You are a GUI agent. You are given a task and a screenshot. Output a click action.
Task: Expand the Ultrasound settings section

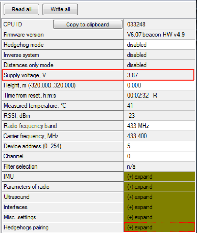point(159,197)
